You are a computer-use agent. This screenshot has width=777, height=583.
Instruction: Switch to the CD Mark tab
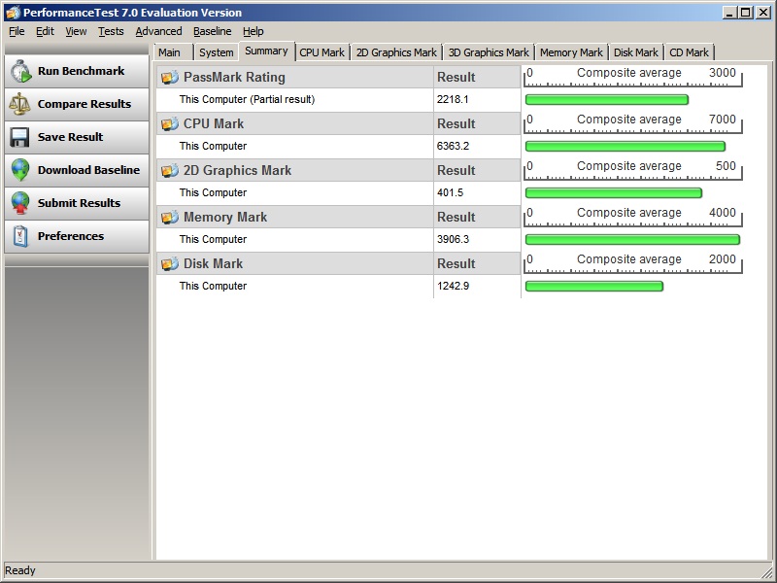(689, 52)
